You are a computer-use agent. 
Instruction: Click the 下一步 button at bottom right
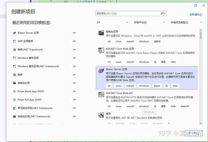[x=194, y=133]
